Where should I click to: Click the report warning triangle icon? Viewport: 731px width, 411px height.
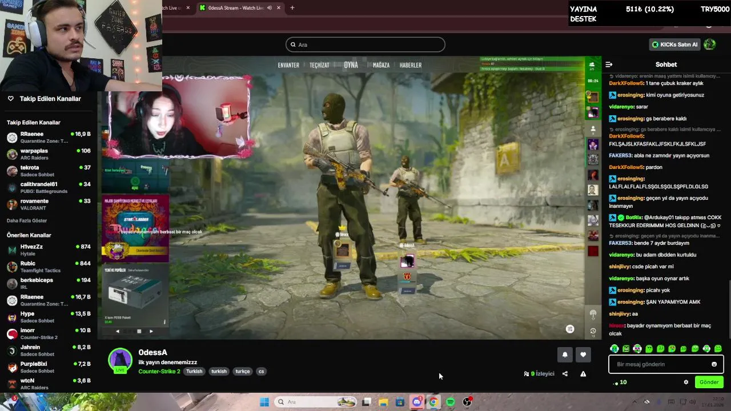pos(583,374)
